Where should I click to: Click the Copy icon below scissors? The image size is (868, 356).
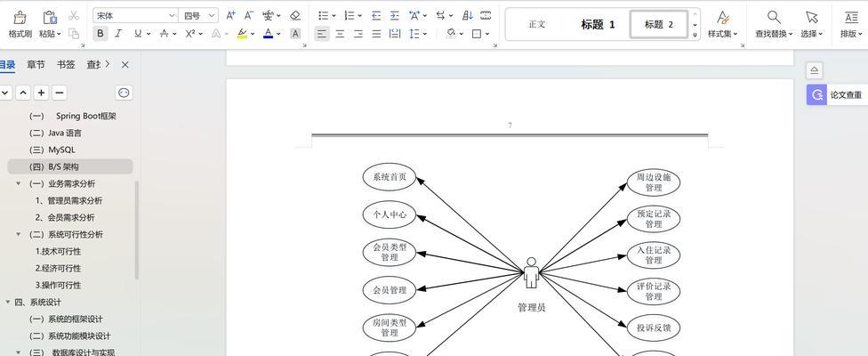pos(74,34)
